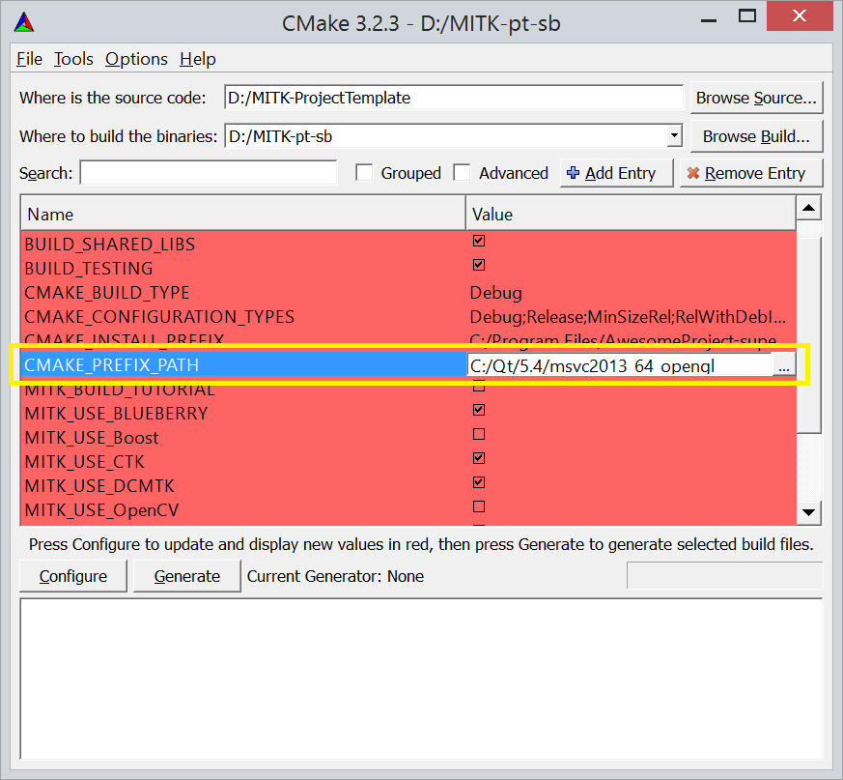Open the Tools menu
The height and width of the screenshot is (780, 843).
(x=73, y=59)
